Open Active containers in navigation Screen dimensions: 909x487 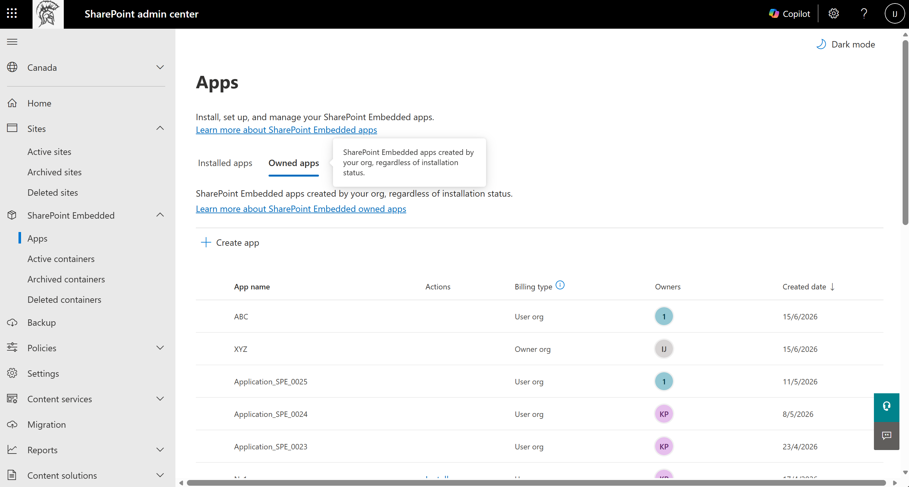point(61,259)
